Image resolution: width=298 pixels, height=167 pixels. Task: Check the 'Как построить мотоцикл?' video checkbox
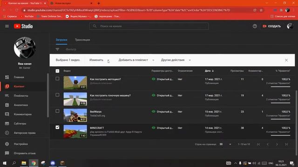pos(57,78)
